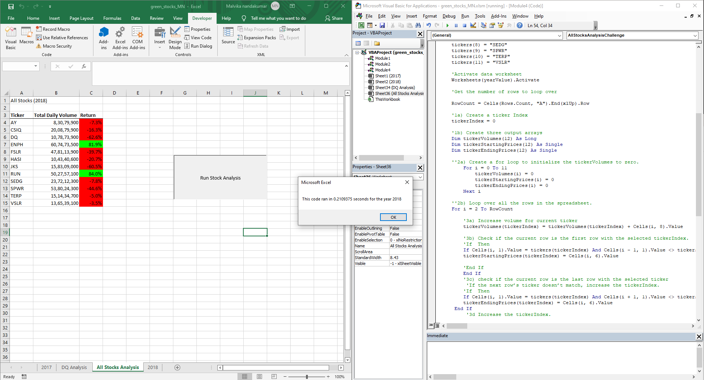Adjust the zoom slider in Excel status bar
Screen dimensions: 704x380
pos(307,377)
